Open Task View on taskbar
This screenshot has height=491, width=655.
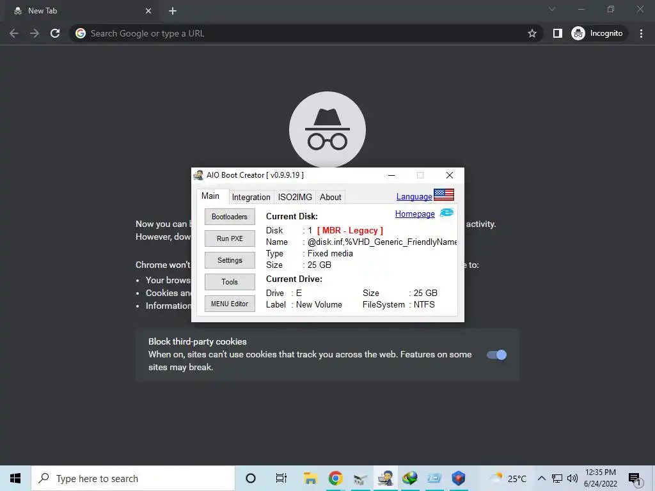point(281,478)
